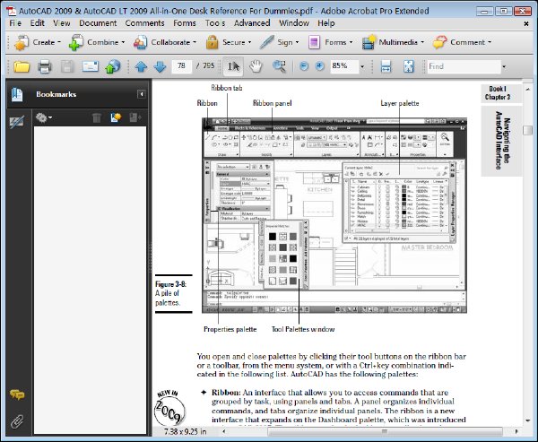538x442 pixels.
Task: Click the Tool Palettes window label
Action: [303, 329]
